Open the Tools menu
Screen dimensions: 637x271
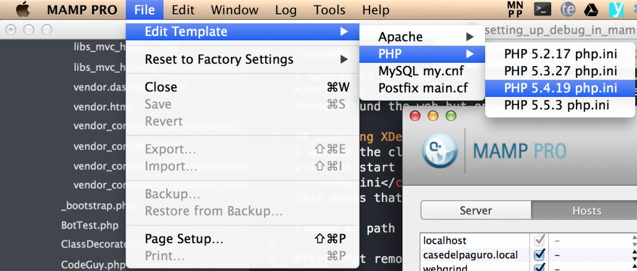(330, 10)
